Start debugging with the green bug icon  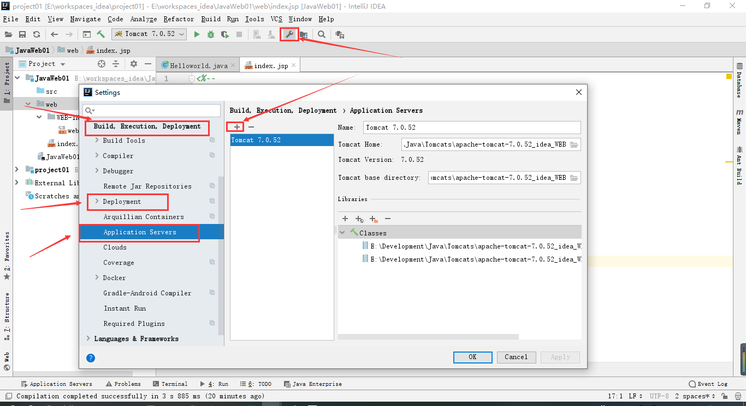pyautogui.click(x=211, y=34)
